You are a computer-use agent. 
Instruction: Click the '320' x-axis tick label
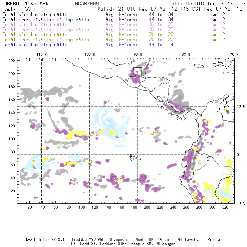click(225, 207)
